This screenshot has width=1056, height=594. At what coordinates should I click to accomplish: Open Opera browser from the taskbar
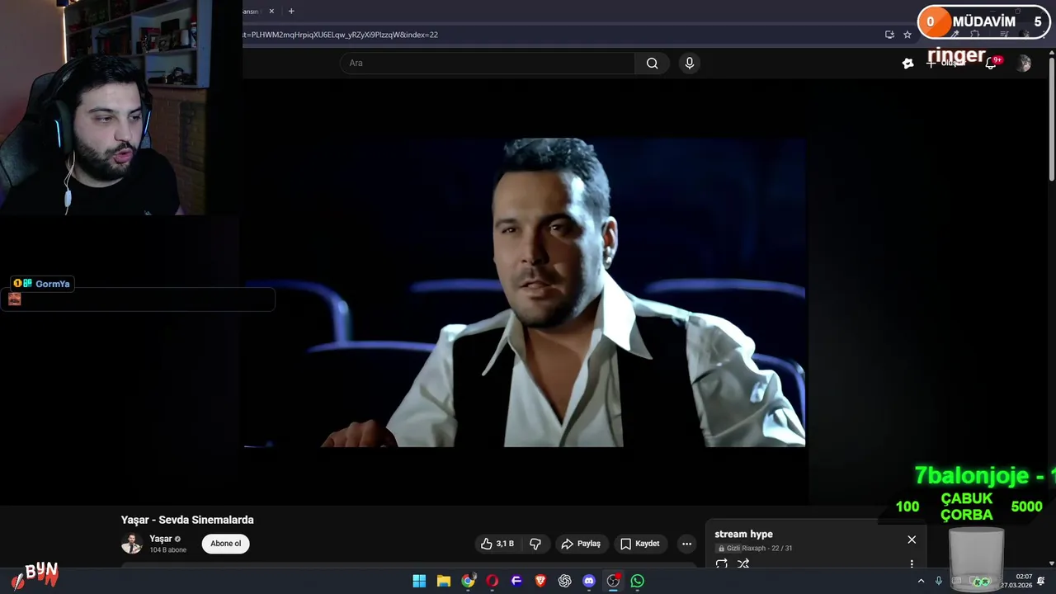(x=493, y=581)
